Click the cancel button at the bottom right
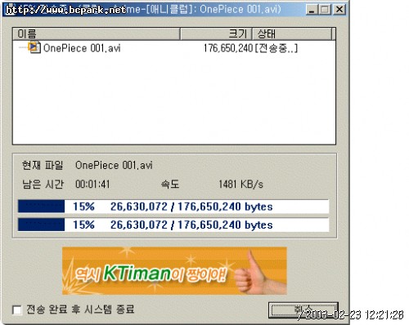The image size is (409, 325). [x=303, y=309]
